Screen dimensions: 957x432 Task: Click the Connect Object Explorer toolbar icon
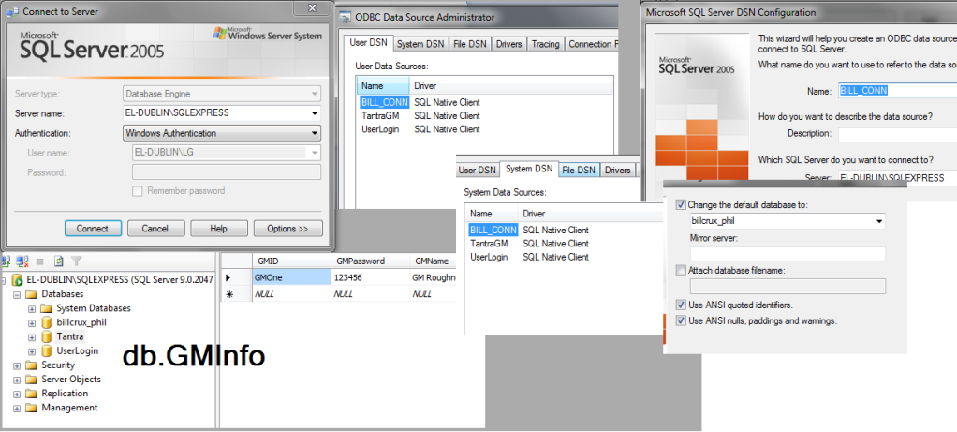tap(6, 261)
